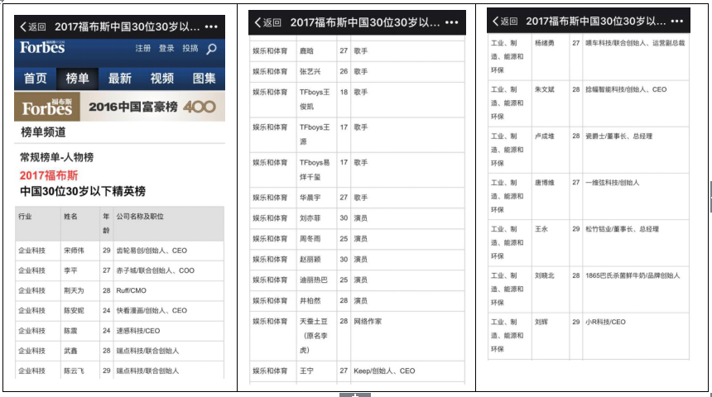The height and width of the screenshot is (397, 712).
Task: Open the 视频 tab
Action: point(162,79)
